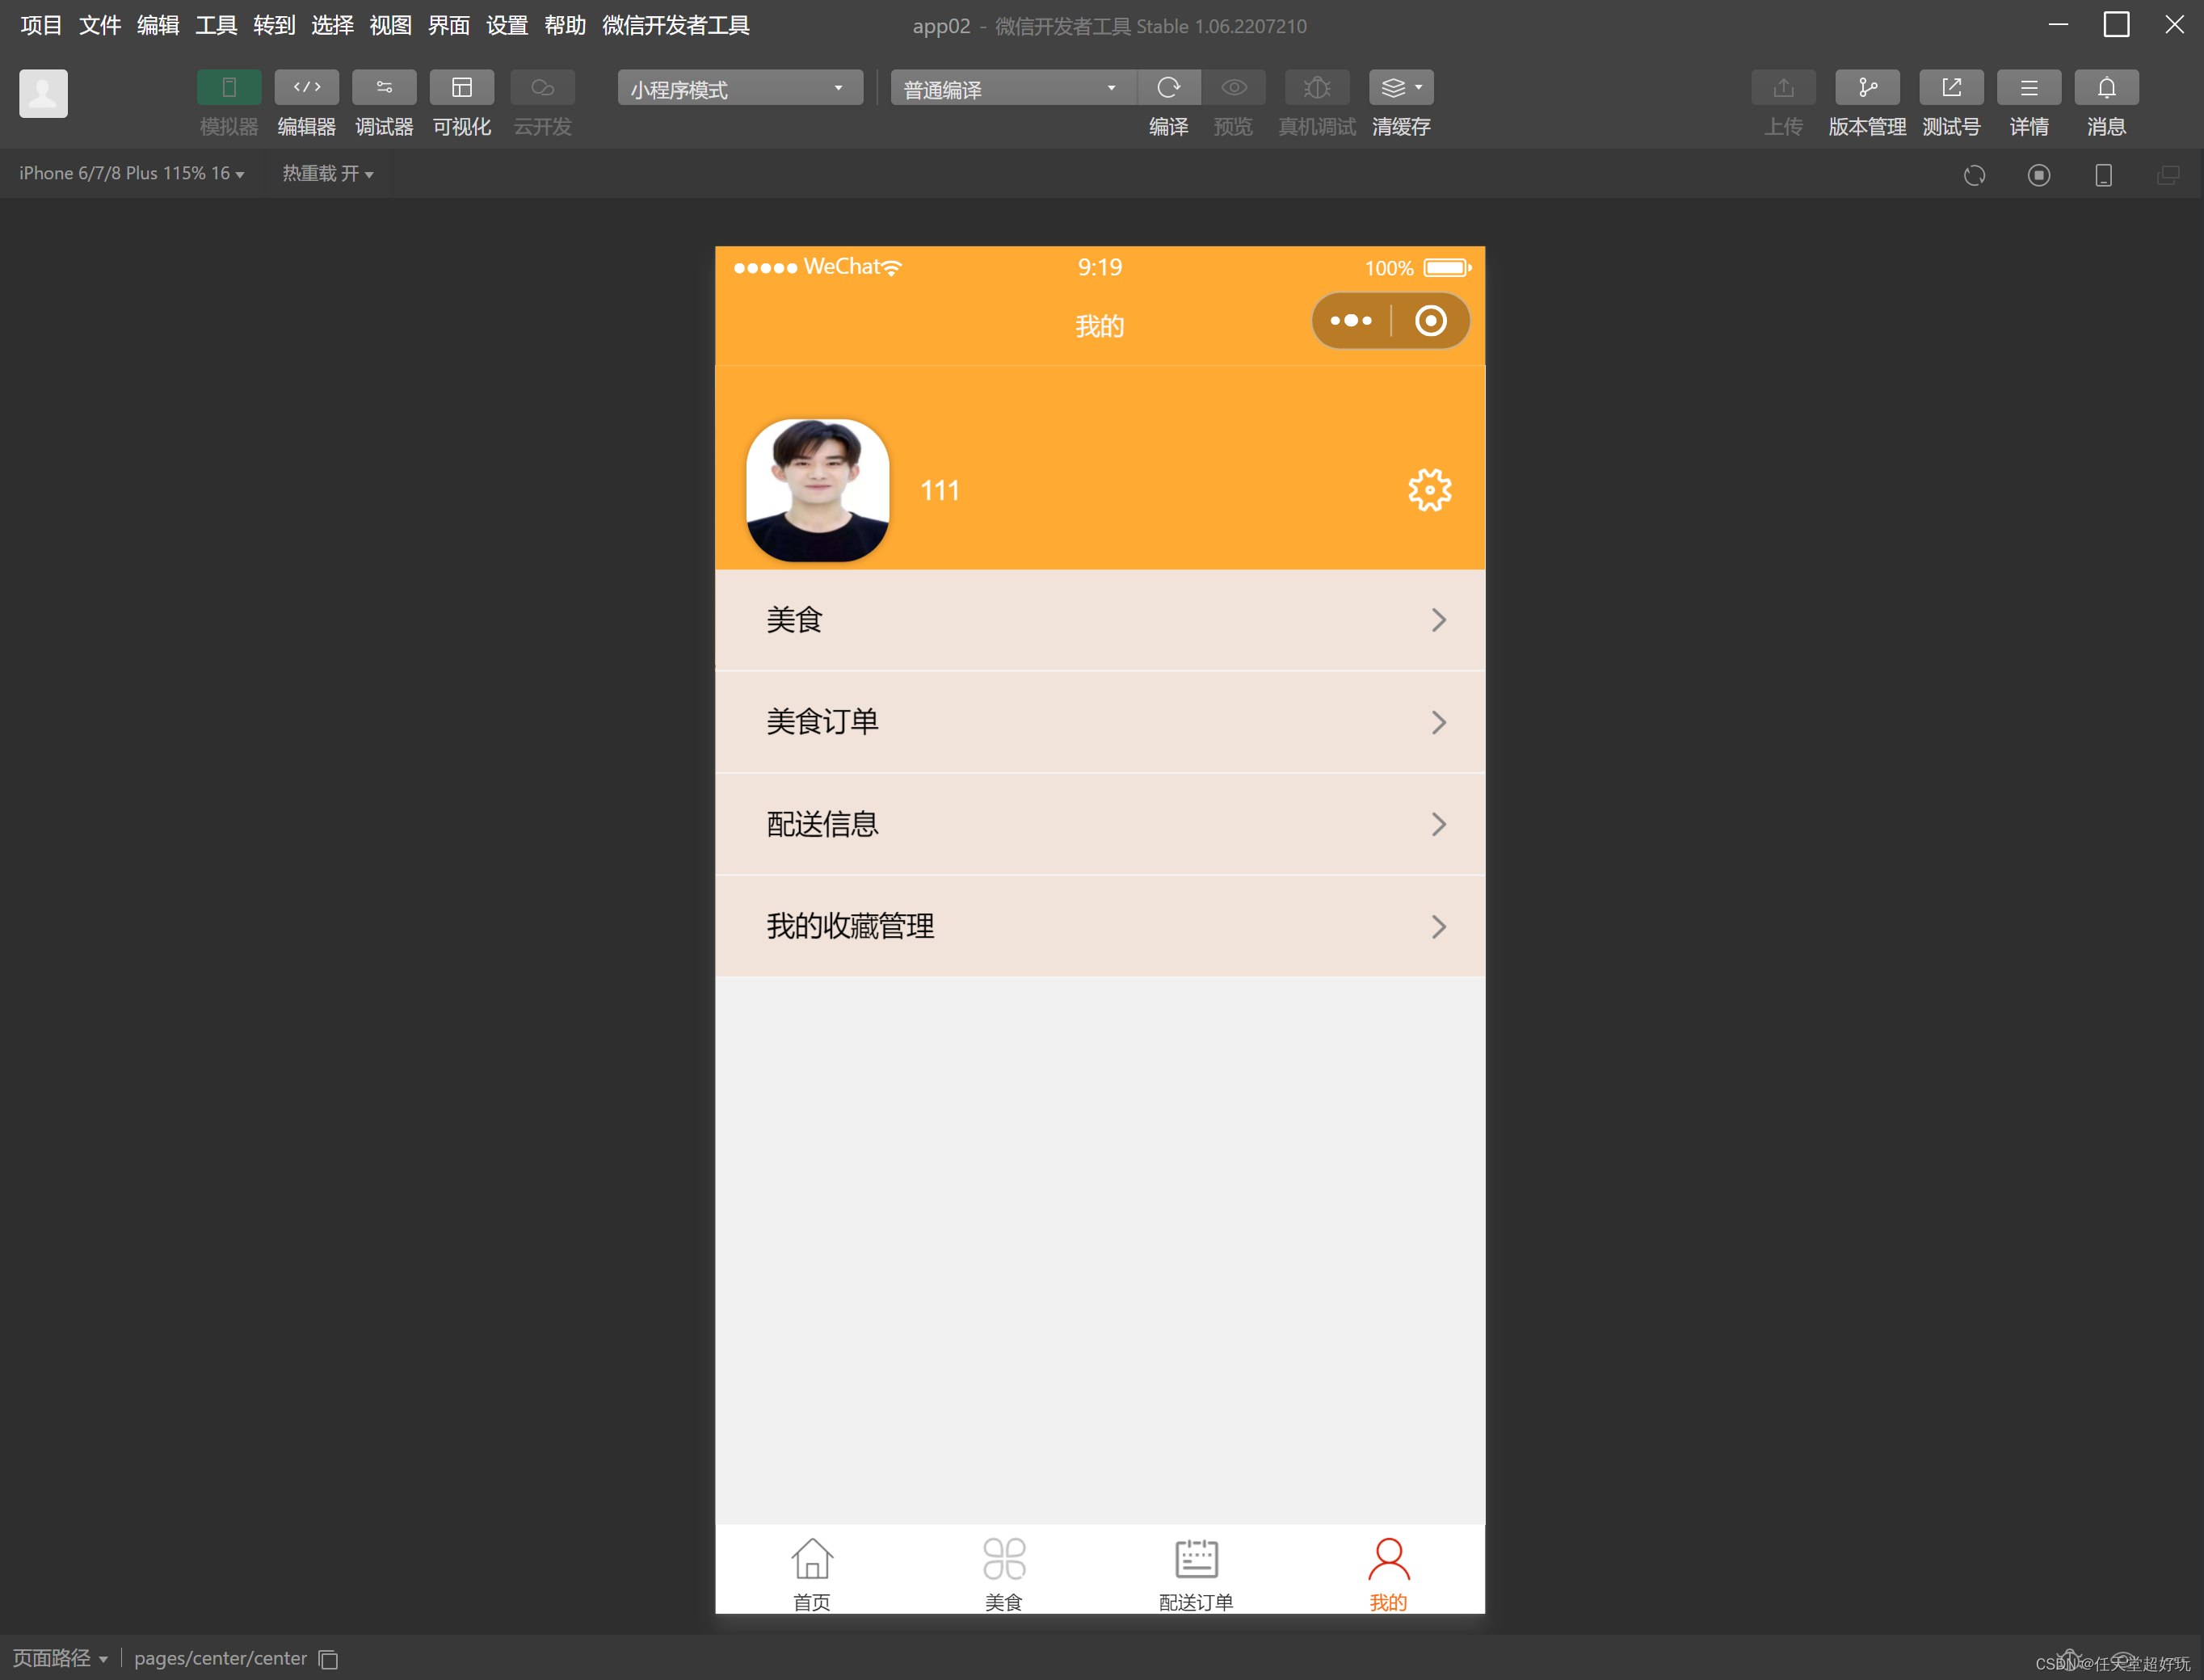Image resolution: width=2204 pixels, height=1680 pixels.
Task: Click the mini program capsule close circle
Action: coord(1431,321)
